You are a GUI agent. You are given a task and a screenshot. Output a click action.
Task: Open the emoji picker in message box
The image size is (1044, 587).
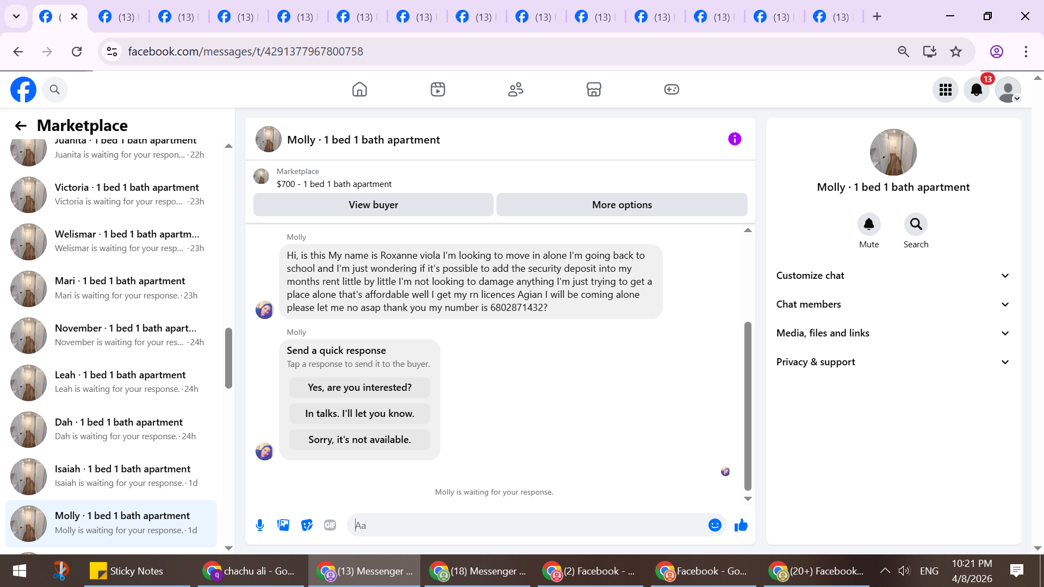pos(714,525)
